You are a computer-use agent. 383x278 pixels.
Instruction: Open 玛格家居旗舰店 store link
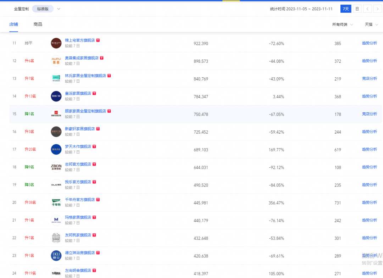(x=78, y=217)
